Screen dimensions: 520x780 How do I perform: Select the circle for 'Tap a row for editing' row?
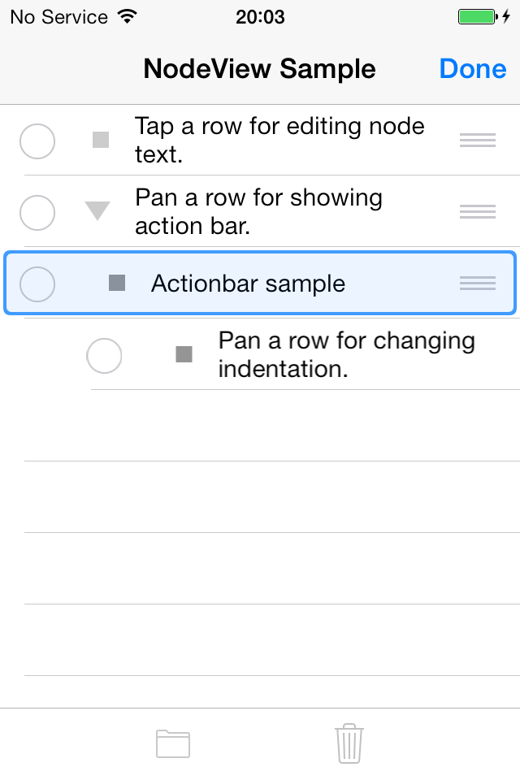[x=37, y=141]
